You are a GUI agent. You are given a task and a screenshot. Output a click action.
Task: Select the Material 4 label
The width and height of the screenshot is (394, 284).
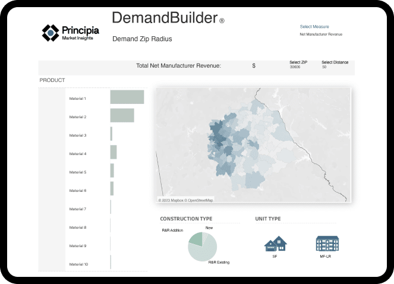tap(78, 153)
